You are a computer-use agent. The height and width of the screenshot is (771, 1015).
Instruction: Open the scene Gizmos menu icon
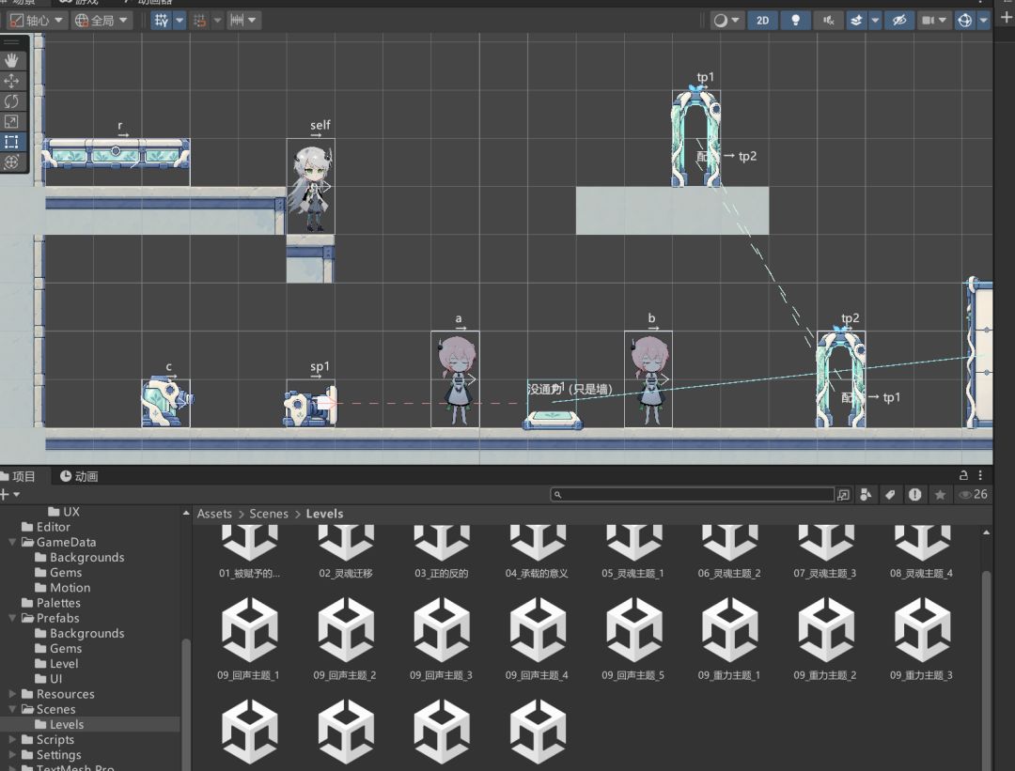coord(964,20)
